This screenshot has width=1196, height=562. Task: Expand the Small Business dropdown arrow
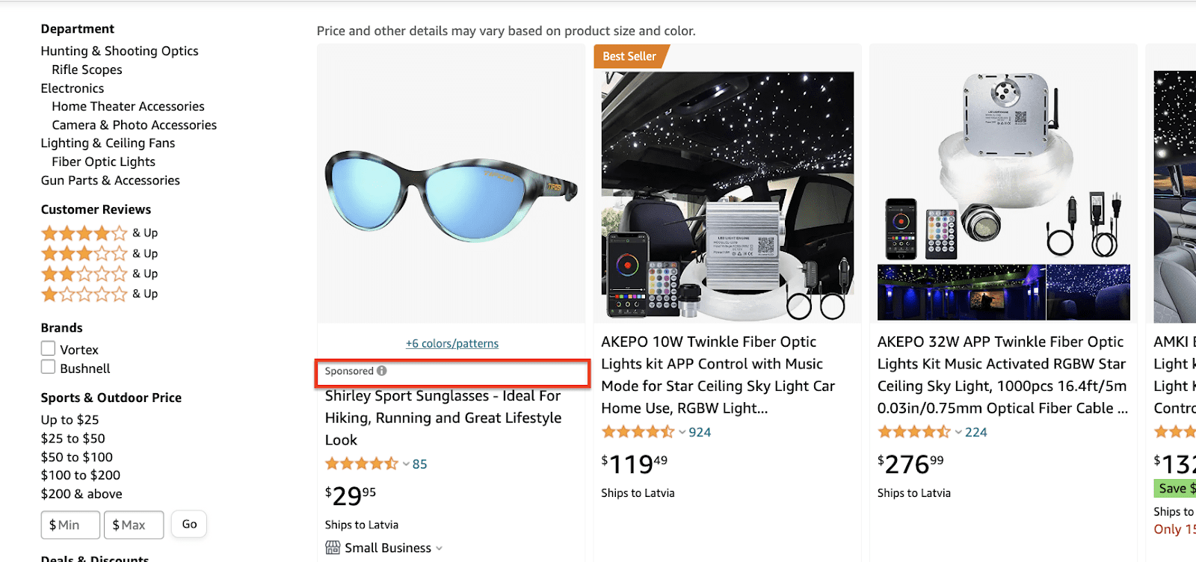coord(440,549)
